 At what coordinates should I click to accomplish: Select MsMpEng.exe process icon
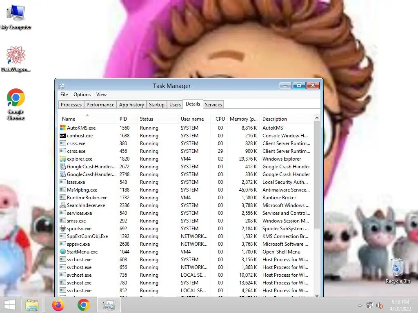pos(62,190)
